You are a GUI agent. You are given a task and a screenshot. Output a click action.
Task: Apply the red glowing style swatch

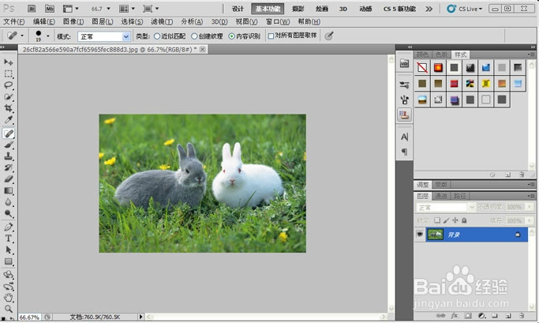point(438,67)
